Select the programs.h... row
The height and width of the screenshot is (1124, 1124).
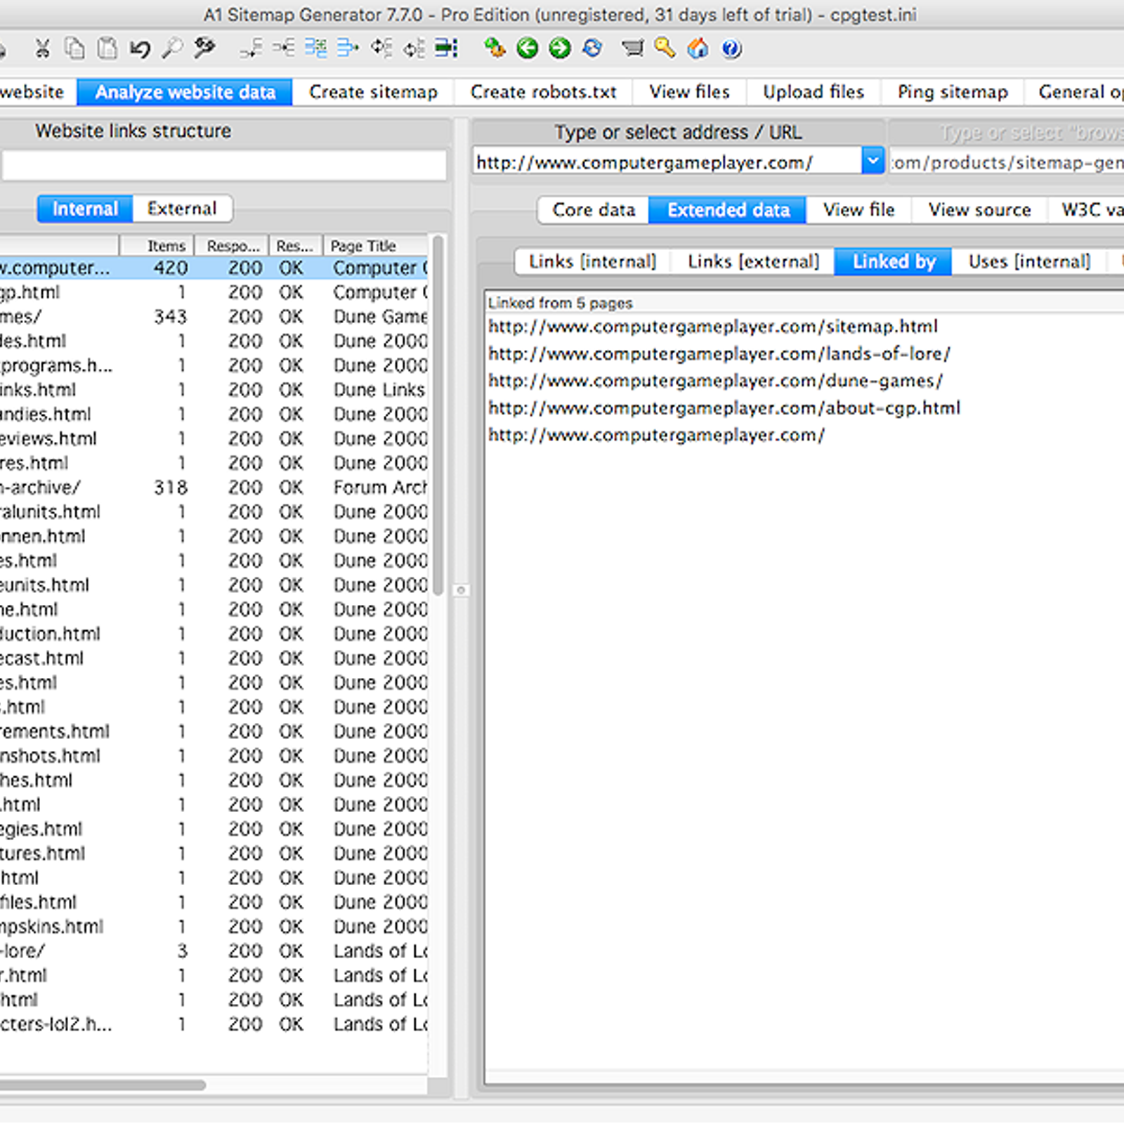214,365
